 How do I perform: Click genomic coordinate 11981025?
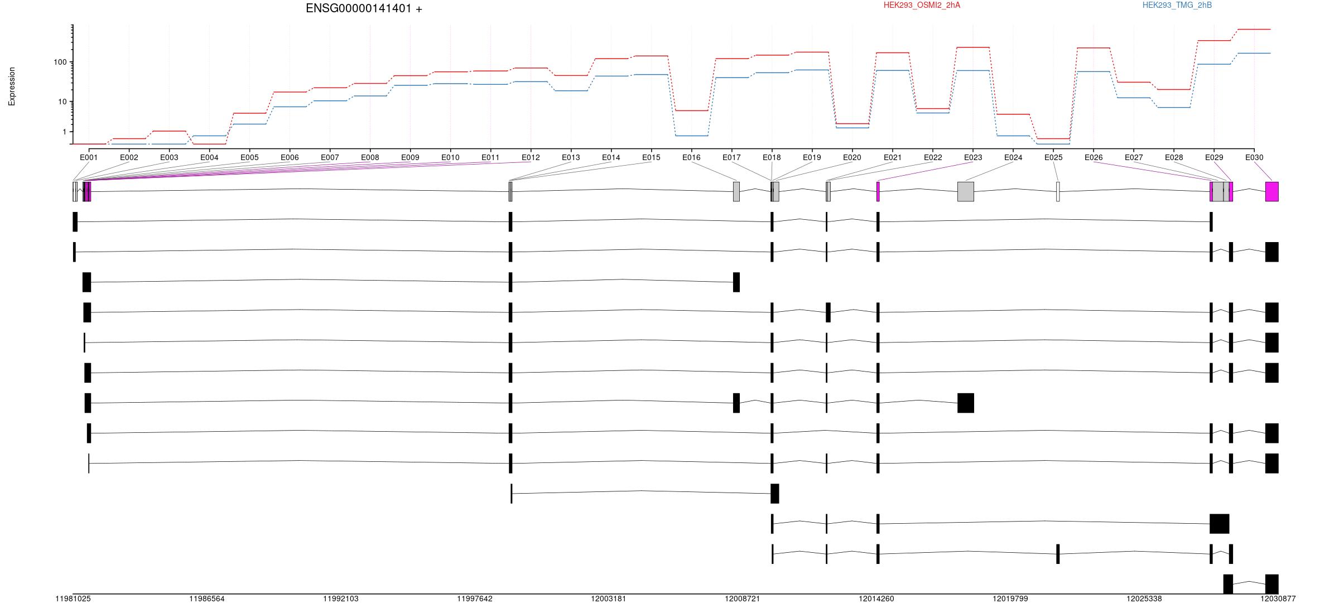(73, 599)
